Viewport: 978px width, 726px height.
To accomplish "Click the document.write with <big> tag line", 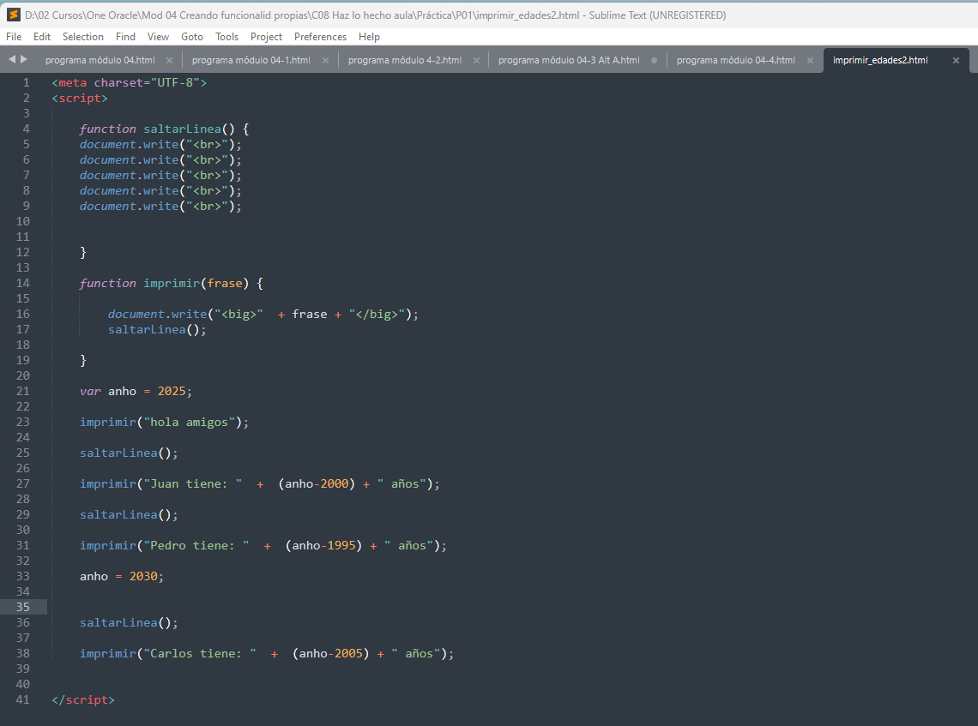I will click(x=263, y=314).
